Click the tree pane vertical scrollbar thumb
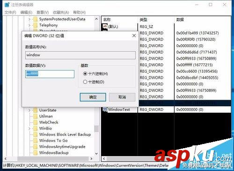The height and width of the screenshot is (171, 234). click(x=96, y=129)
